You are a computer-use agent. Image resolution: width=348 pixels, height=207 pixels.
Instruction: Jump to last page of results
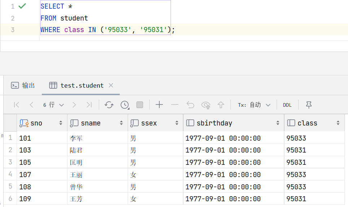tap(89, 105)
